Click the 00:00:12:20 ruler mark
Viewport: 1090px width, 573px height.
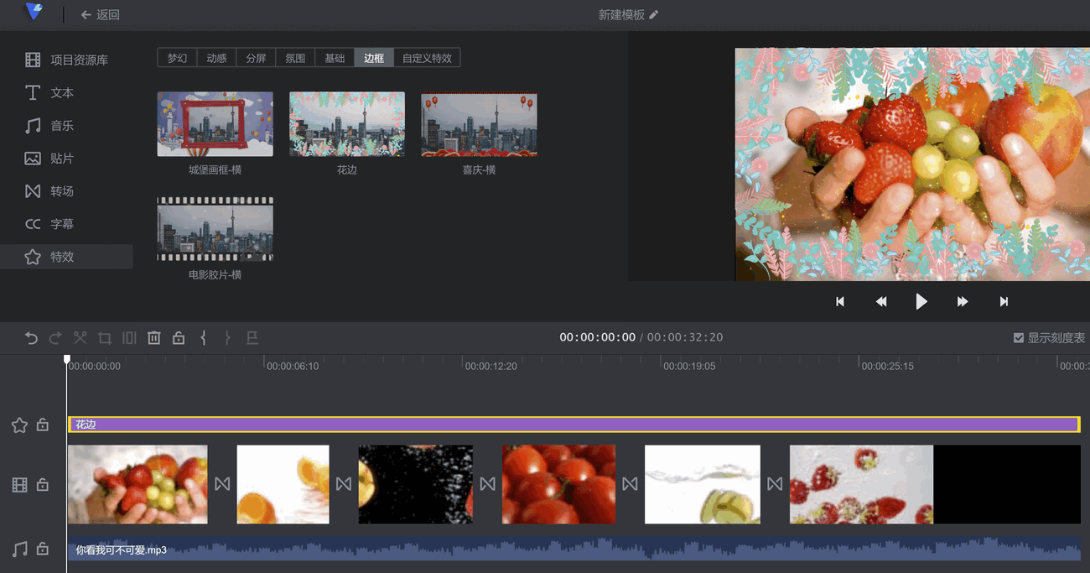(490, 366)
